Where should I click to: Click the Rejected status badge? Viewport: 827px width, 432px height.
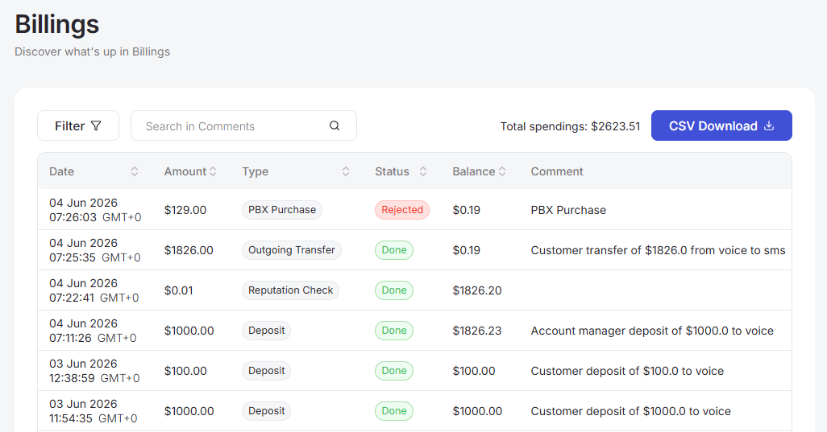402,210
